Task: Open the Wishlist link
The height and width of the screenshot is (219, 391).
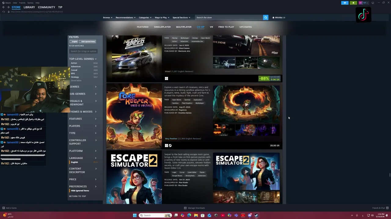Action: (279, 17)
